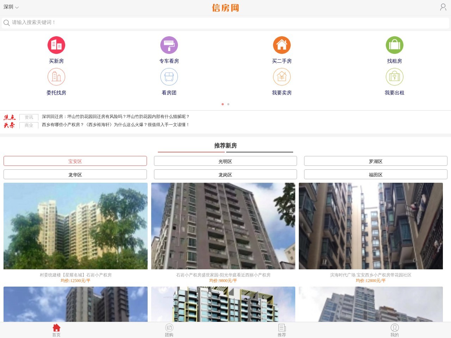Click the 村委统建楼【星耀名城】石岩小产权房 title
This screenshot has width=451, height=338.
point(75,275)
